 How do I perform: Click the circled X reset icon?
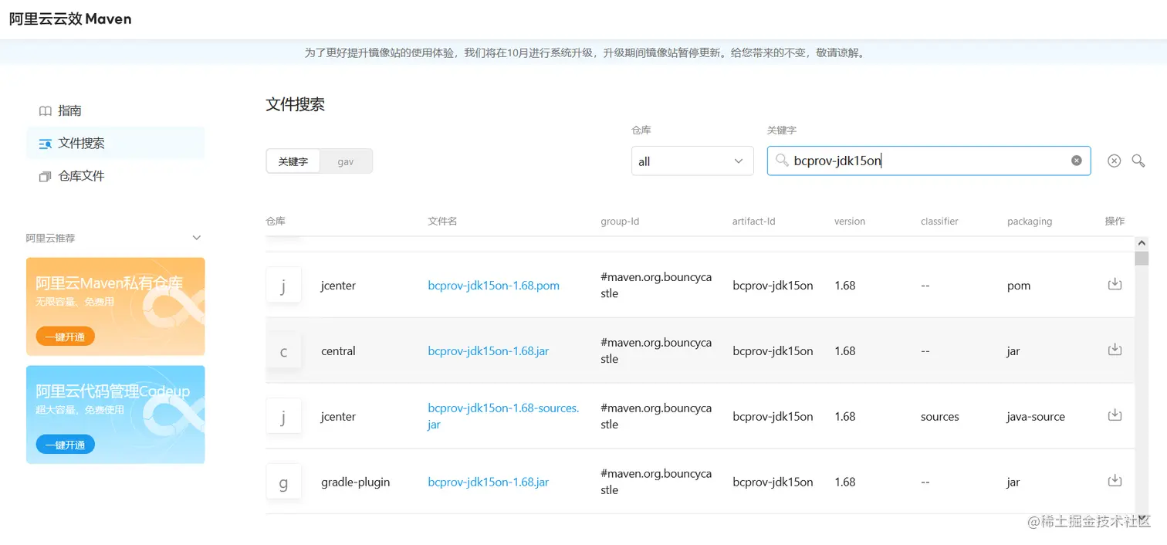pos(1114,161)
